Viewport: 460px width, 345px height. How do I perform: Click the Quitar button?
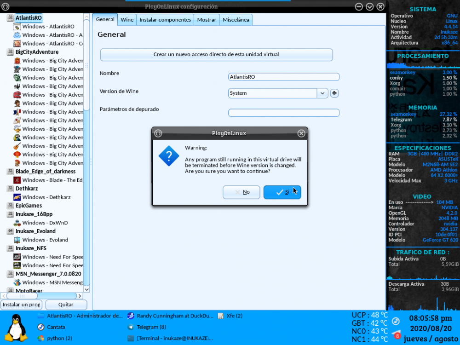click(x=66, y=305)
